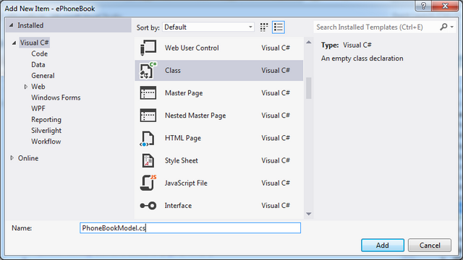Select Visual C# in the tree
Viewport: 463px width, 260px height.
click(x=34, y=43)
